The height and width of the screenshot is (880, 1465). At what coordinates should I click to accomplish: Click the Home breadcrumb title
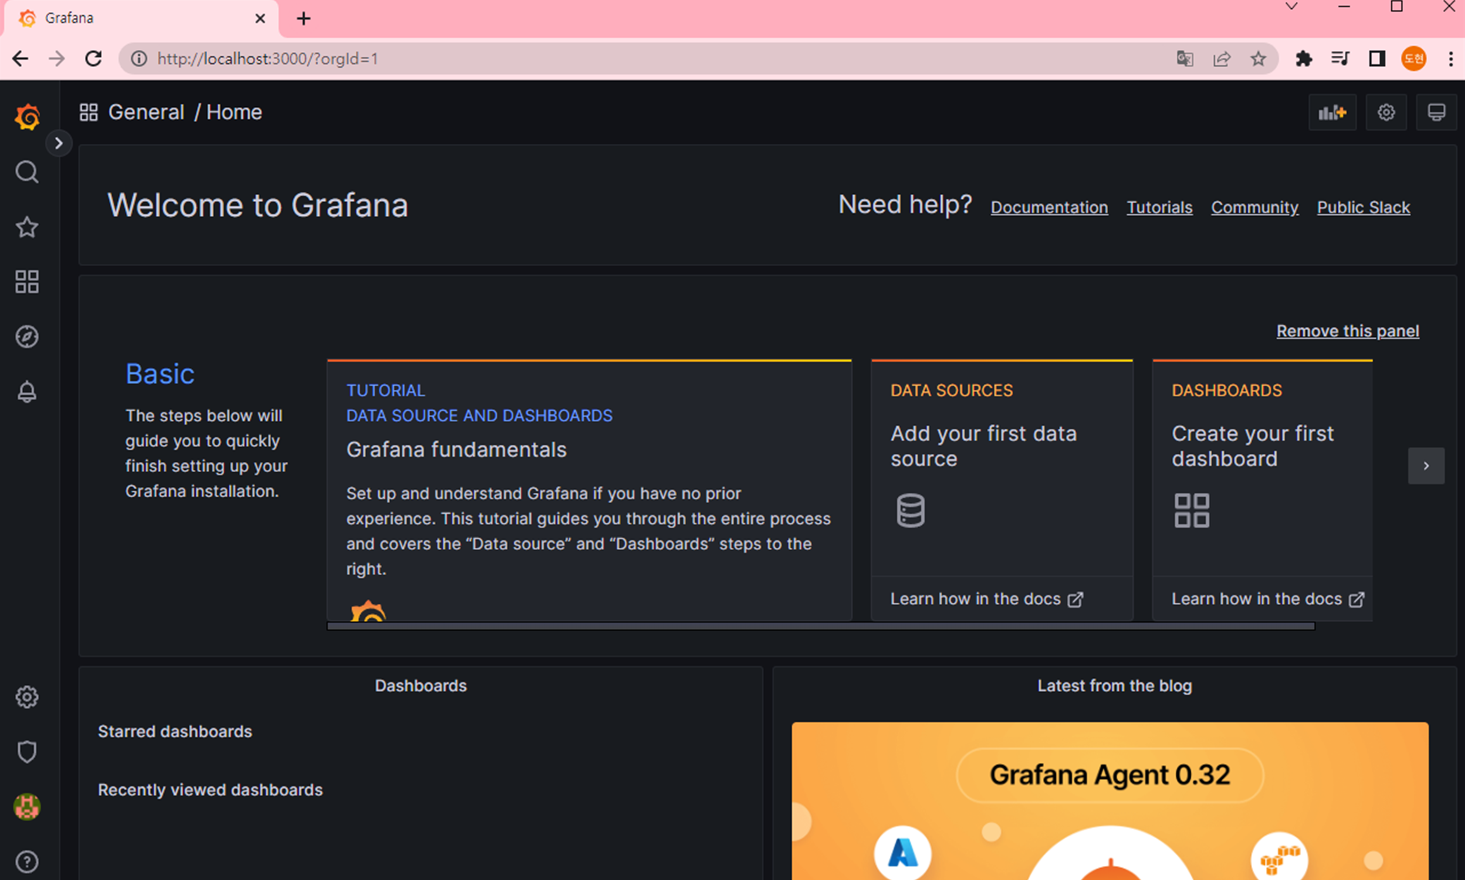[x=234, y=112]
